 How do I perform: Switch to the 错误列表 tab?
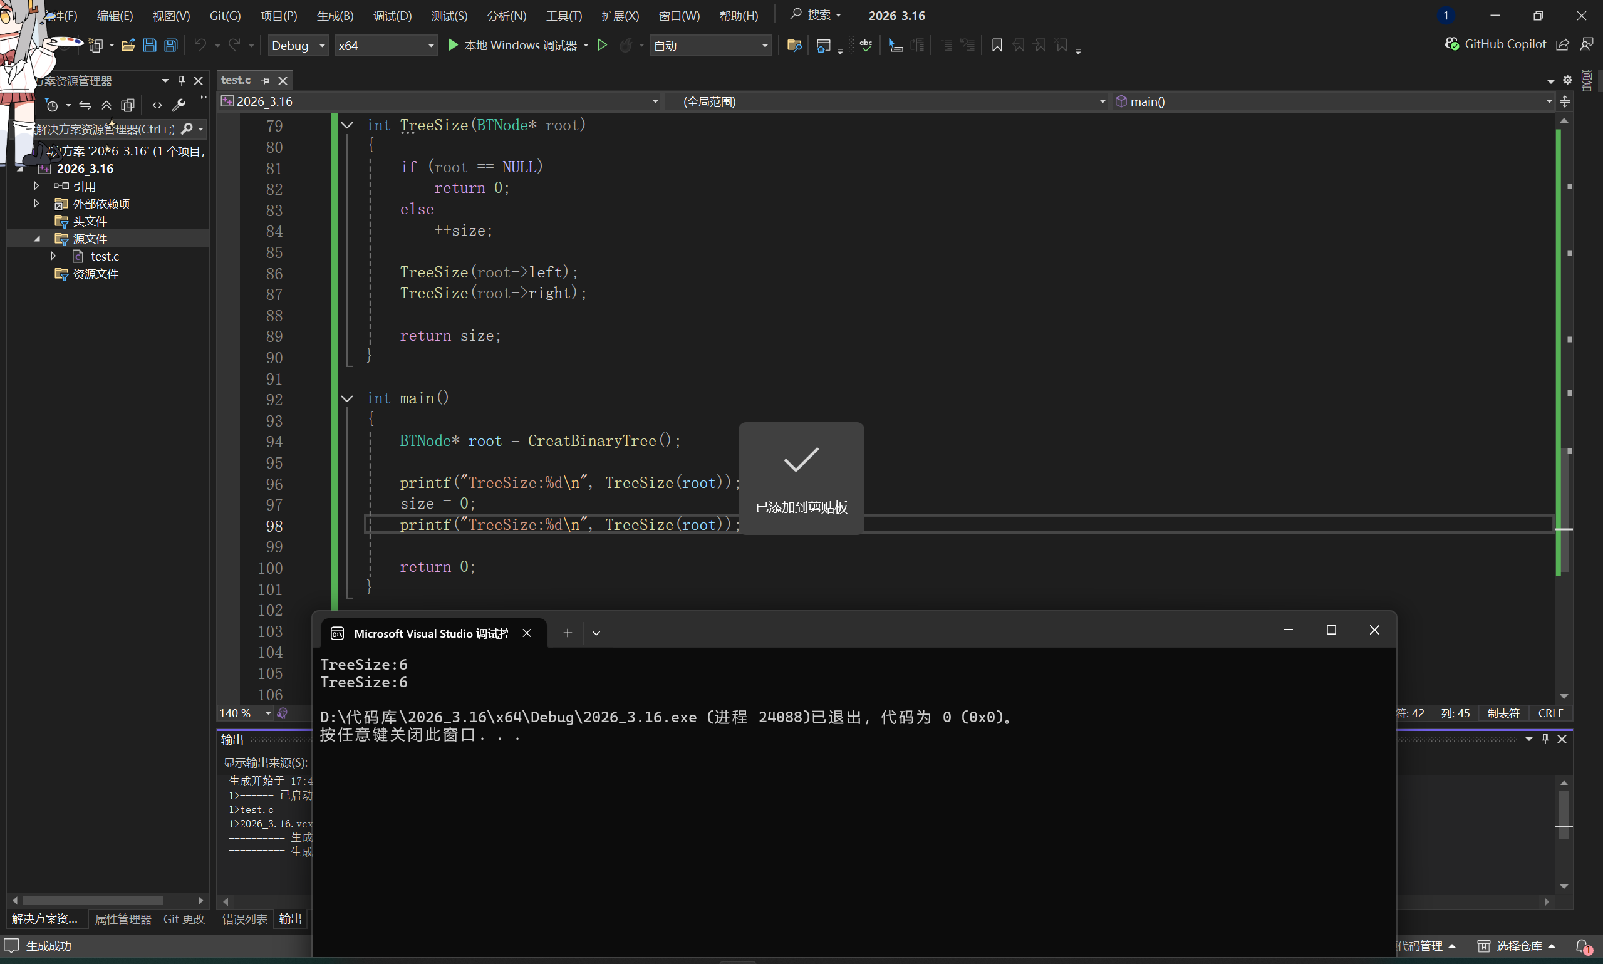[244, 918]
